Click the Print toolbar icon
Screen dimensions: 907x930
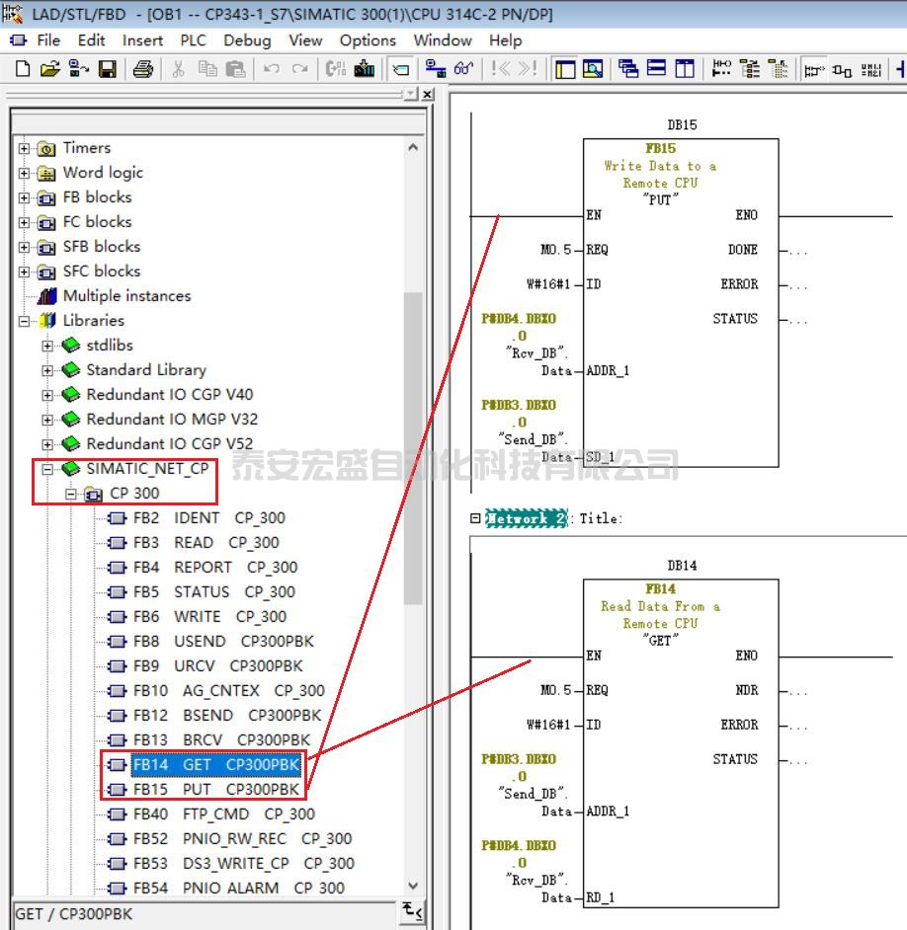coord(143,69)
